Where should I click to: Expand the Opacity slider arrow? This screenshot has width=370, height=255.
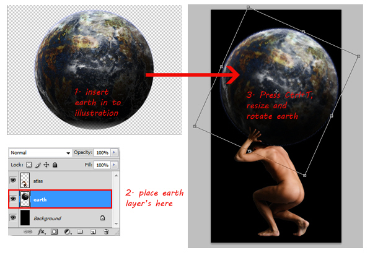[x=114, y=152]
